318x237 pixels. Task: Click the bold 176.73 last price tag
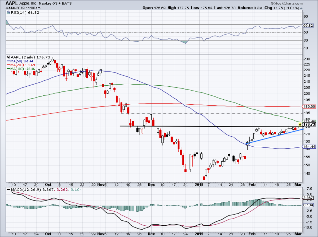(x=309, y=124)
